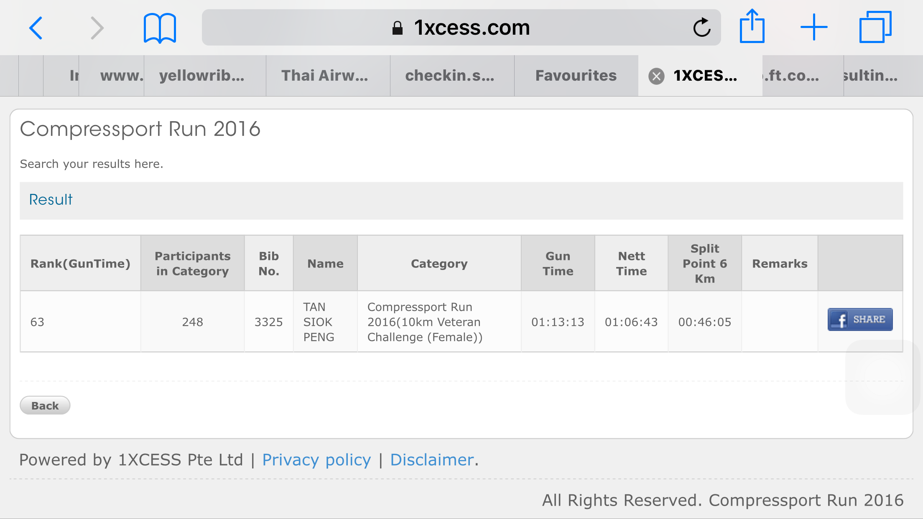The image size is (923, 519).
Task: Open the Privacy policy link
Action: [316, 460]
